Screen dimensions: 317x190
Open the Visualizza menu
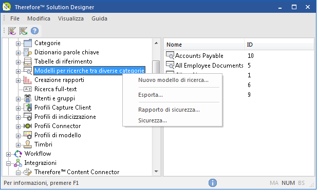click(71, 18)
